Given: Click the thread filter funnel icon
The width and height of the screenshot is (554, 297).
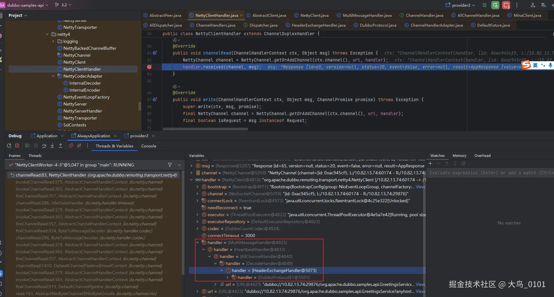Looking at the screenshot, I should pyautogui.click(x=170, y=165).
